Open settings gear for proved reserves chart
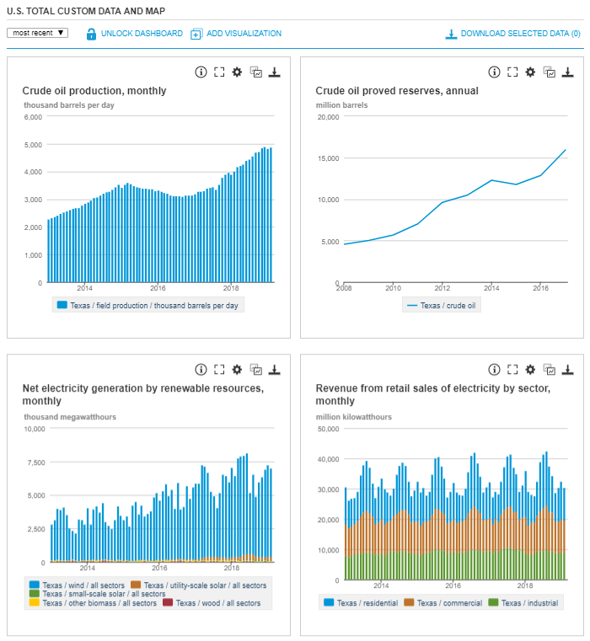Screen dimensions: 590x641 pos(530,72)
